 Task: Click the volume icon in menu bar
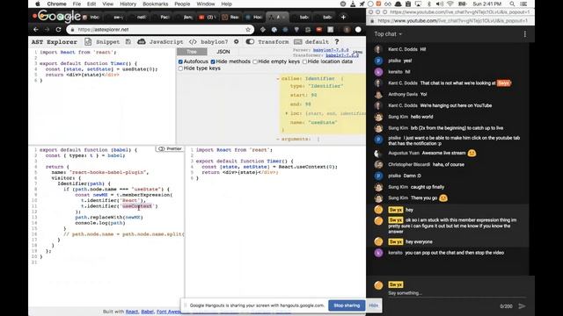pyautogui.click(x=440, y=4)
